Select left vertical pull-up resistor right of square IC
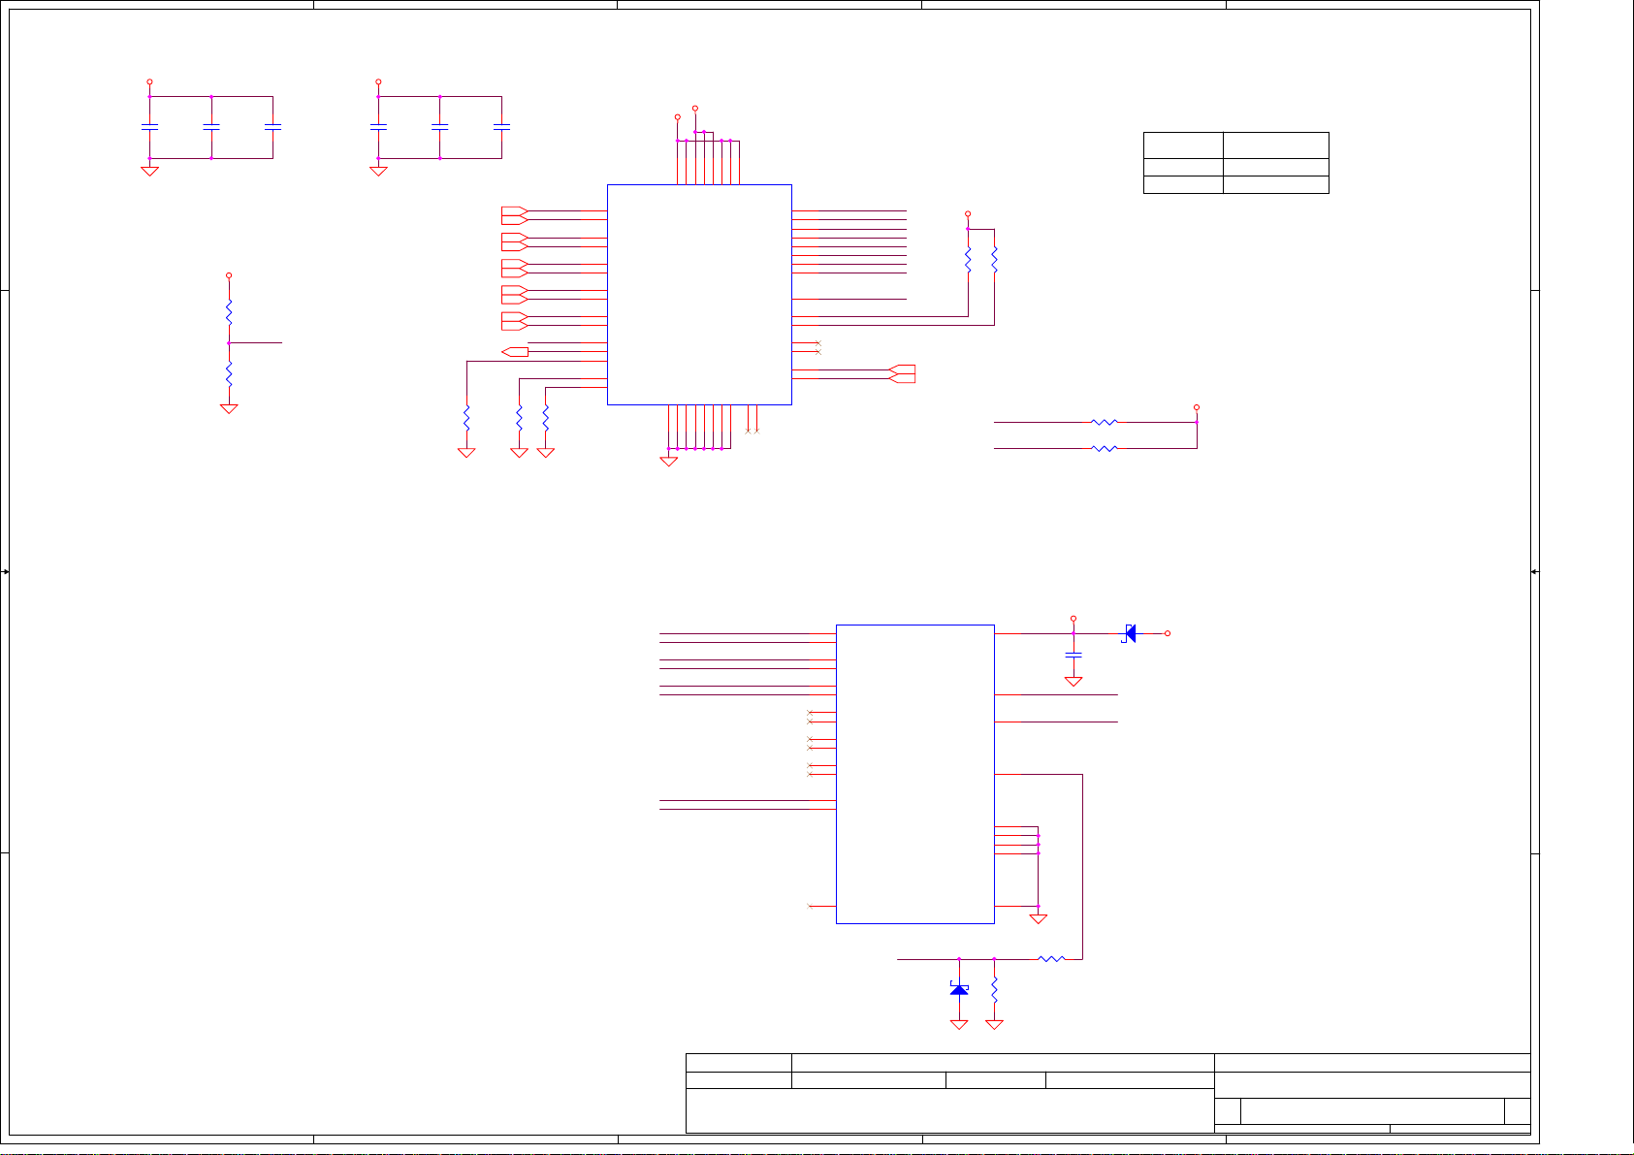The width and height of the screenshot is (1634, 1155). (968, 259)
